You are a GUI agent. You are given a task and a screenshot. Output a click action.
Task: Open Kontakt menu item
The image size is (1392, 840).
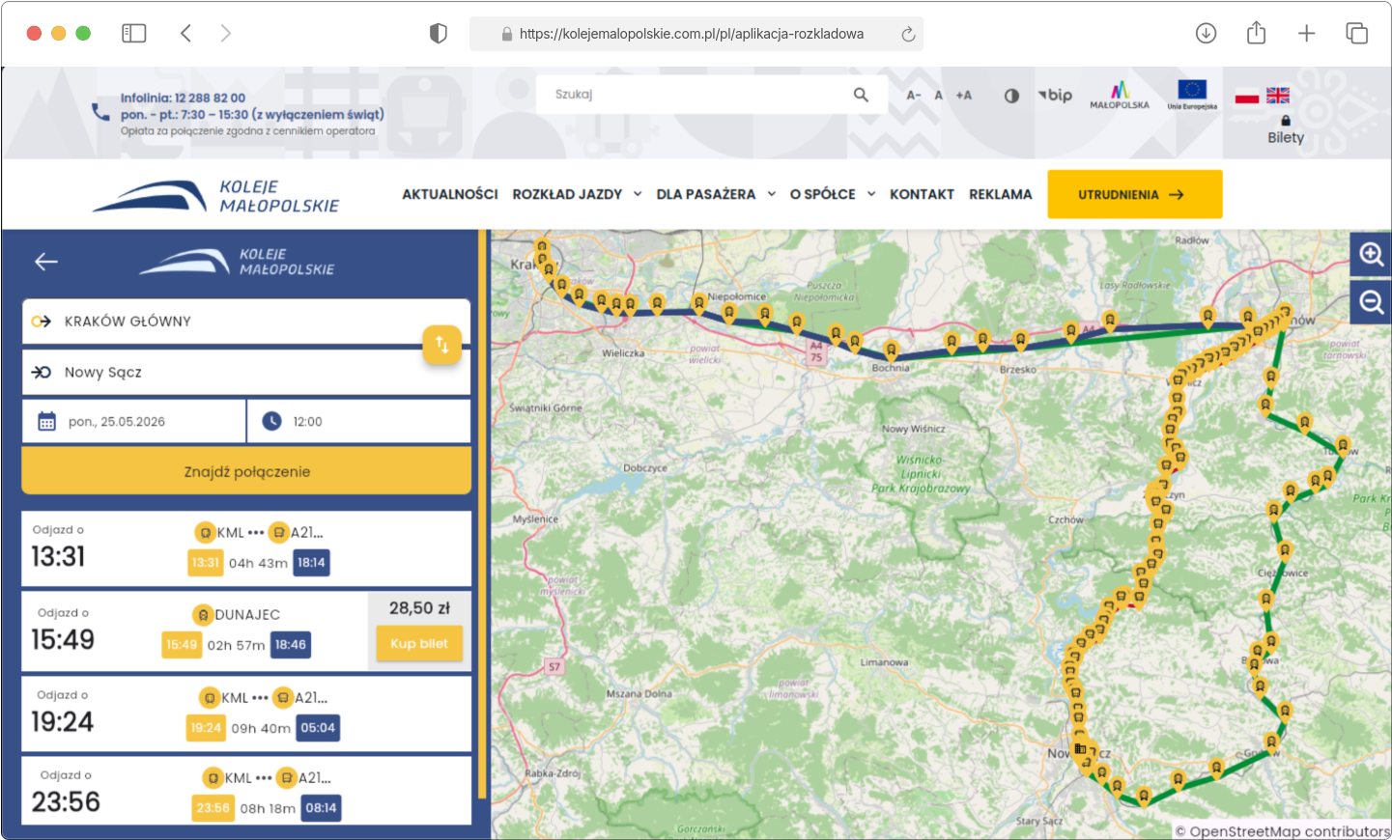(x=922, y=194)
